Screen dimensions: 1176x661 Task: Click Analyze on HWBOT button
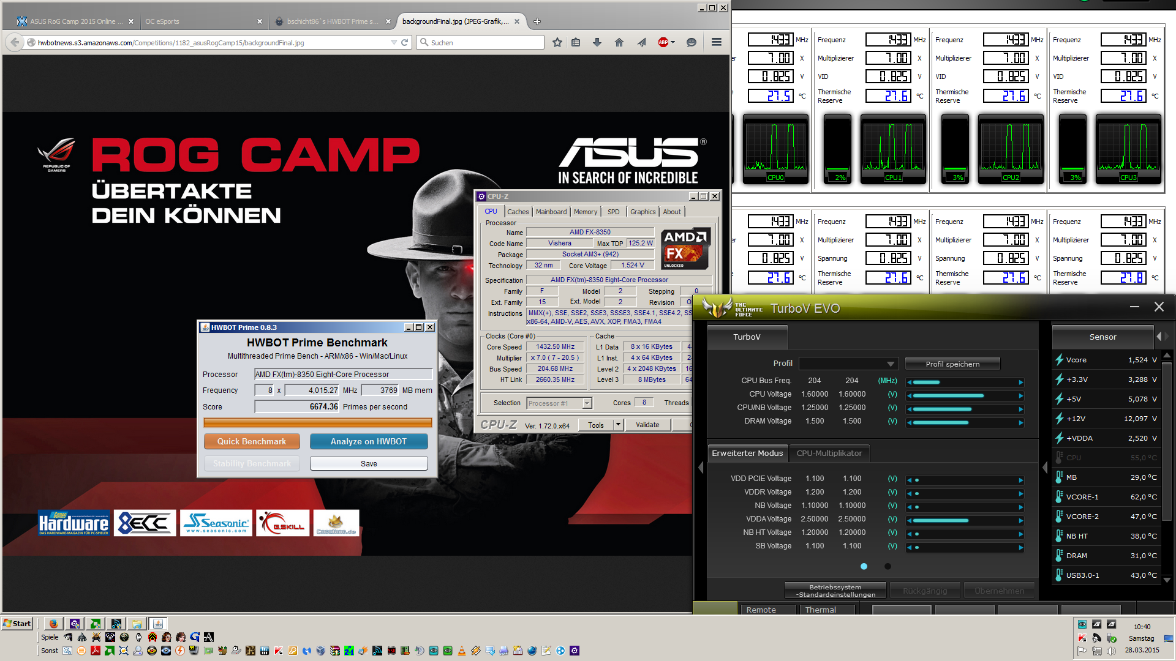(x=369, y=441)
